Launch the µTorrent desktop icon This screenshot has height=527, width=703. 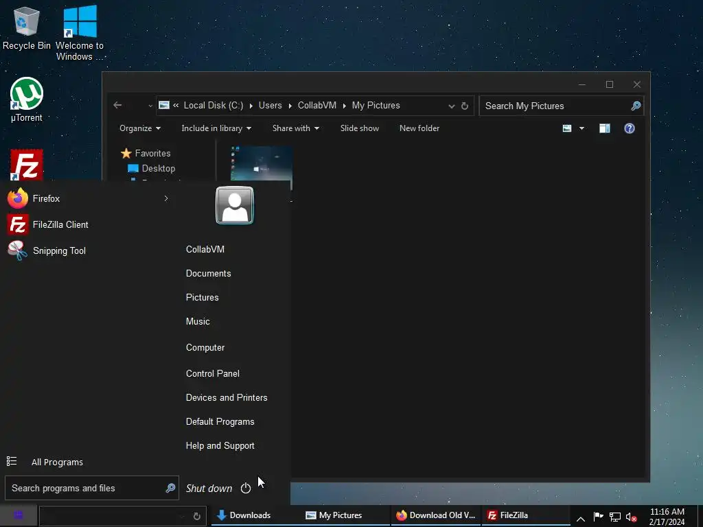pos(27,99)
